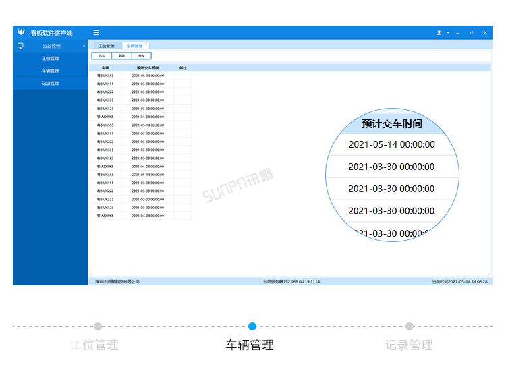Select the first 粤B UK555 row
Image resolution: width=506 pixels, height=383 pixels.
click(x=140, y=76)
